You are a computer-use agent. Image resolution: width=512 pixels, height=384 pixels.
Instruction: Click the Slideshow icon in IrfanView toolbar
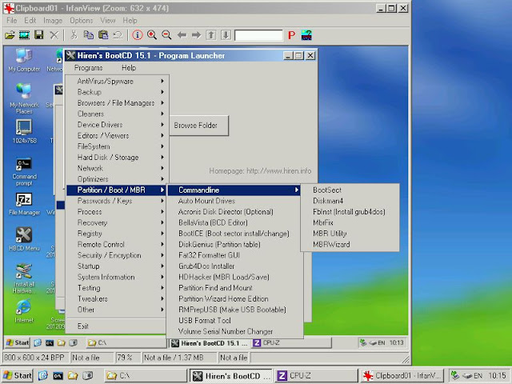click(24, 35)
